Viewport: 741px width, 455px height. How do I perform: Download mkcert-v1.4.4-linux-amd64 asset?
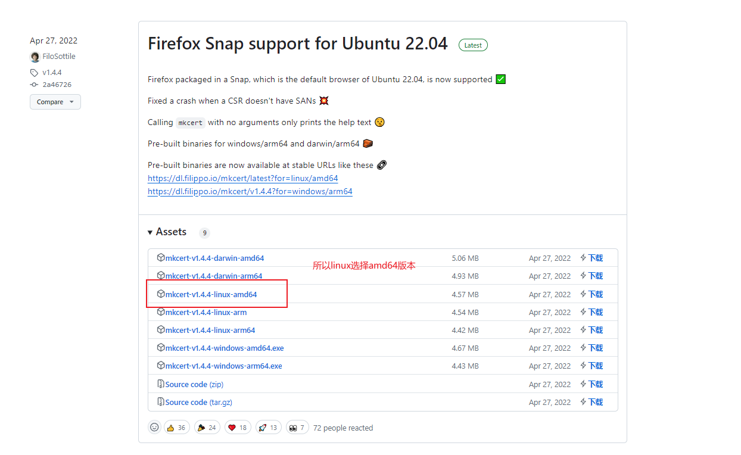211,294
